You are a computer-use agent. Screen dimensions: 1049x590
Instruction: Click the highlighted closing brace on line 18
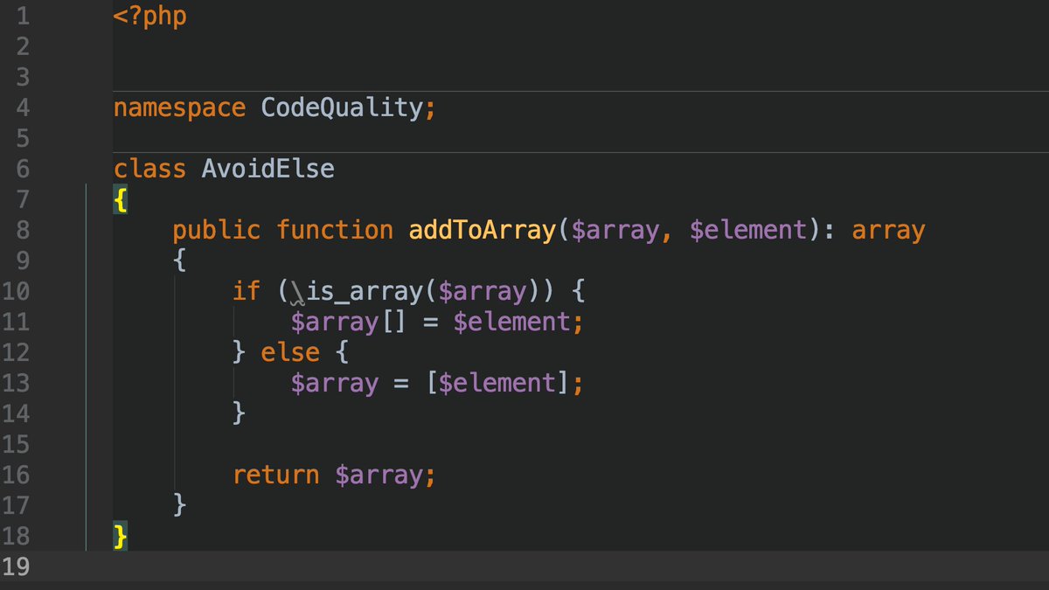122,537
